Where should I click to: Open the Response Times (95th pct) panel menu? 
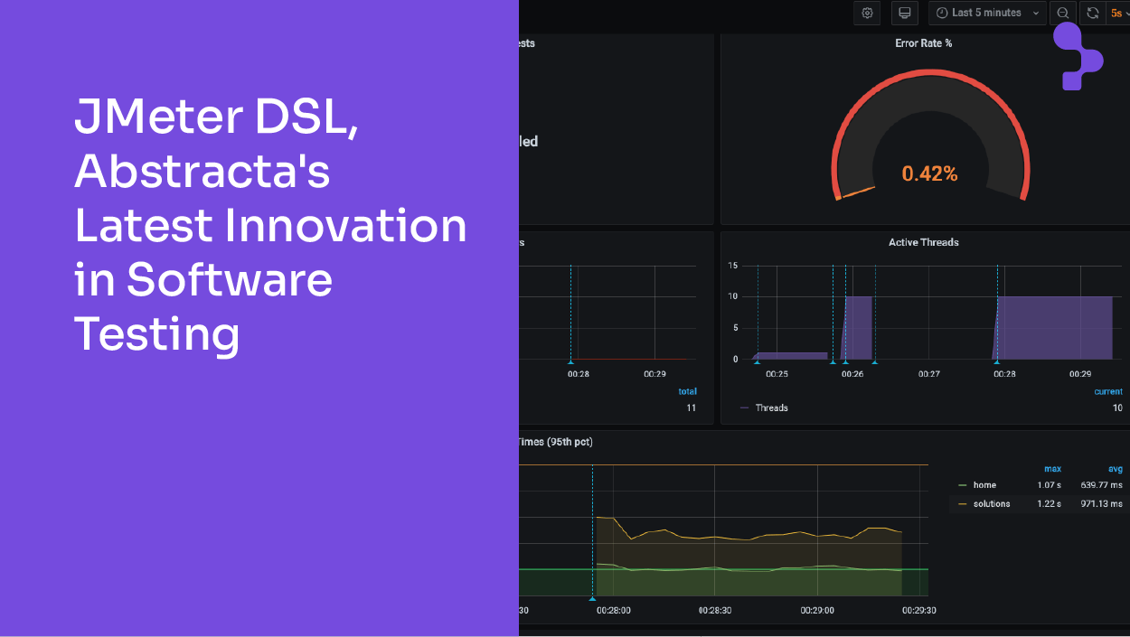click(556, 442)
